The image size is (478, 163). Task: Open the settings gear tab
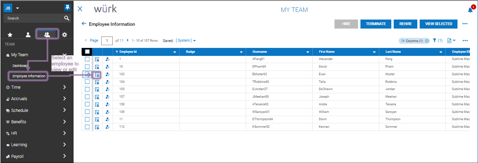coord(65,35)
